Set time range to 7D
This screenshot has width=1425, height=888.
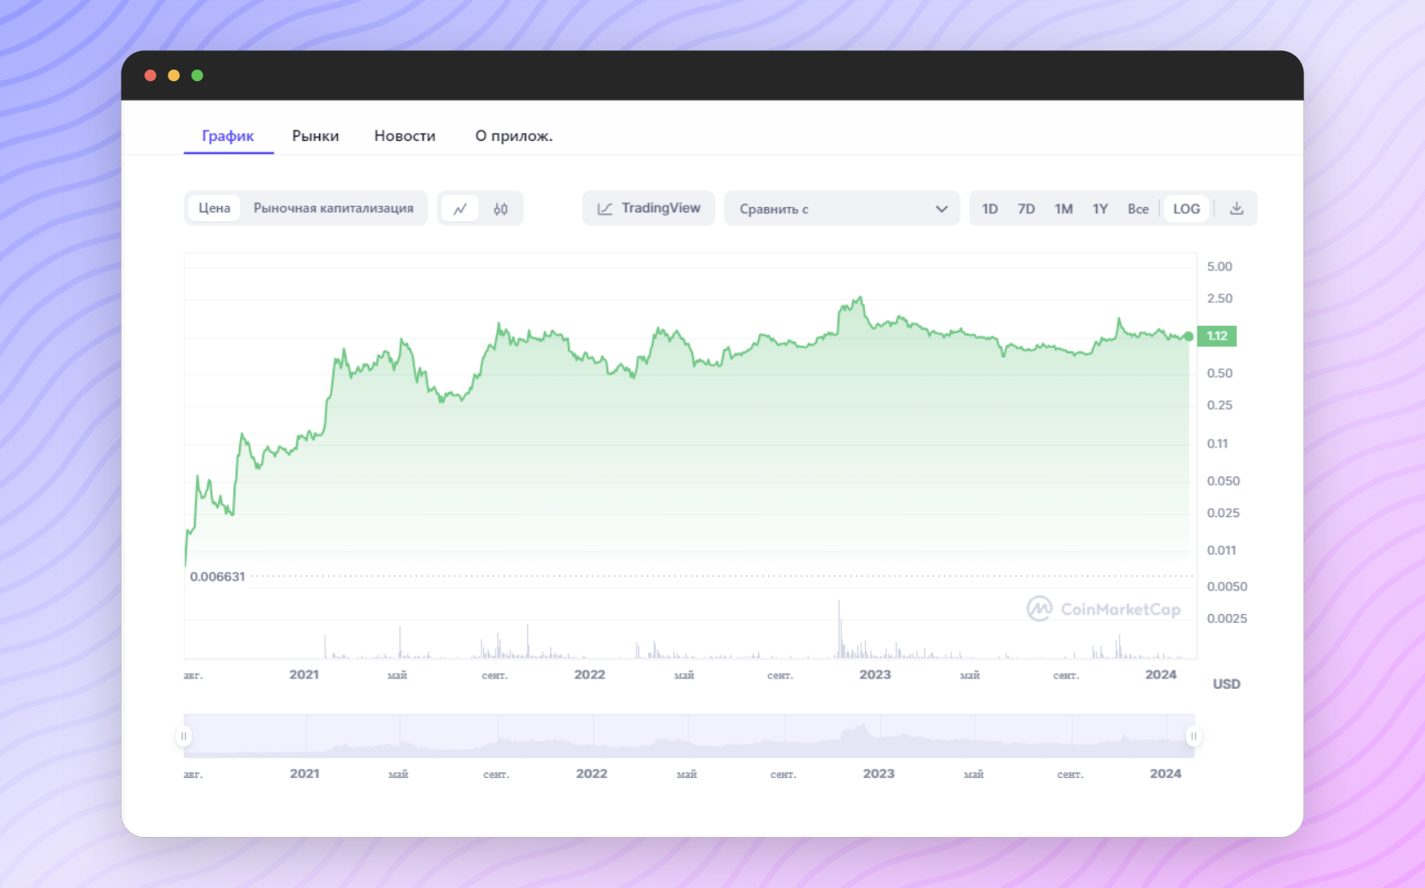[x=1026, y=209]
